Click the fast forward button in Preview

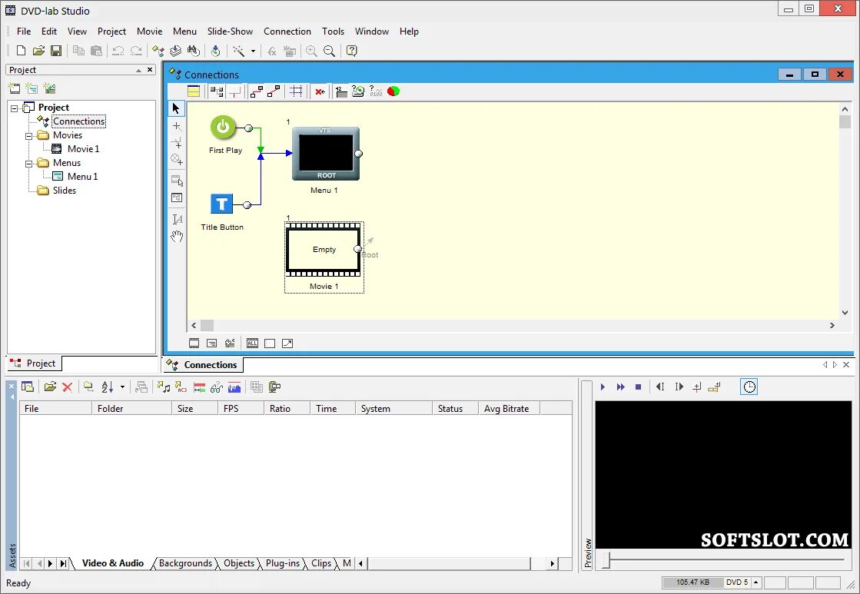(620, 387)
